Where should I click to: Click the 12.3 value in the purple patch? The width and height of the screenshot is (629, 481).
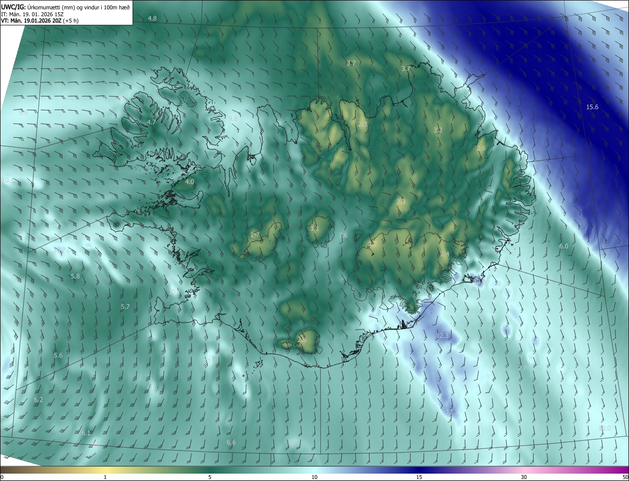click(443, 335)
